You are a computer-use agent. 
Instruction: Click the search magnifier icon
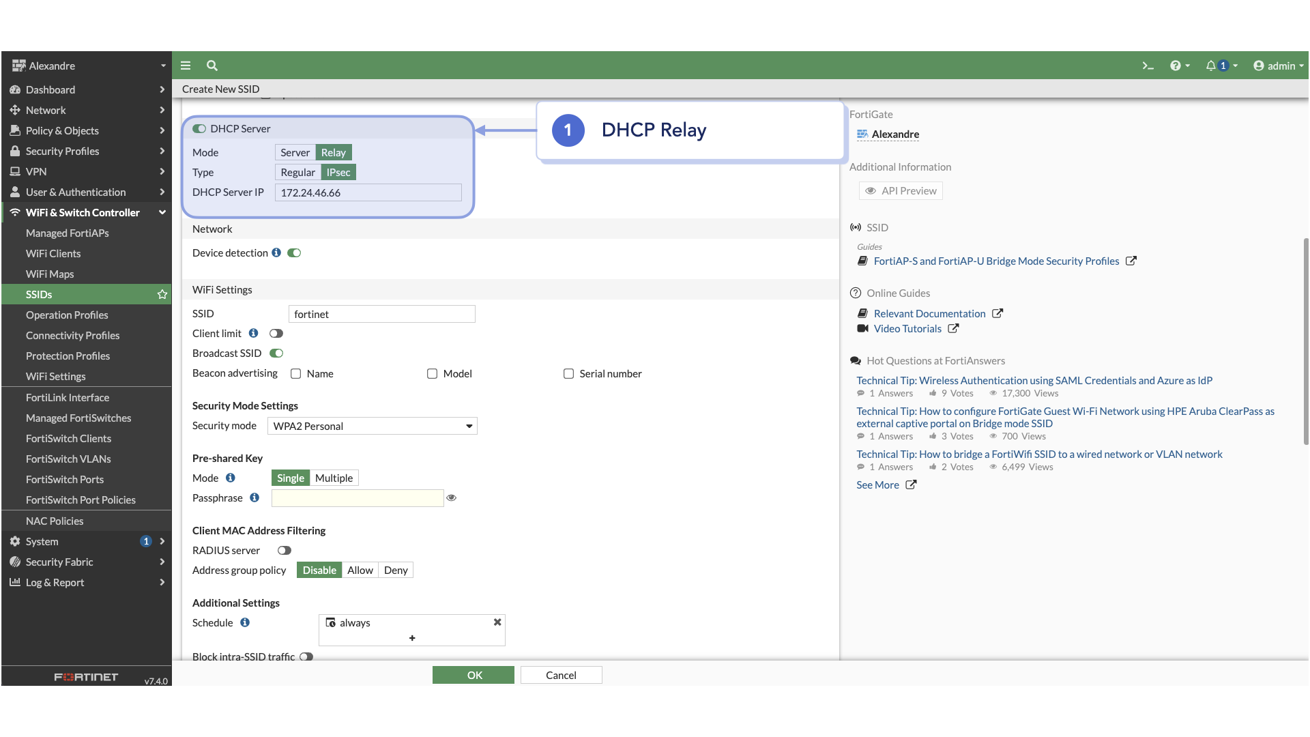(212, 66)
